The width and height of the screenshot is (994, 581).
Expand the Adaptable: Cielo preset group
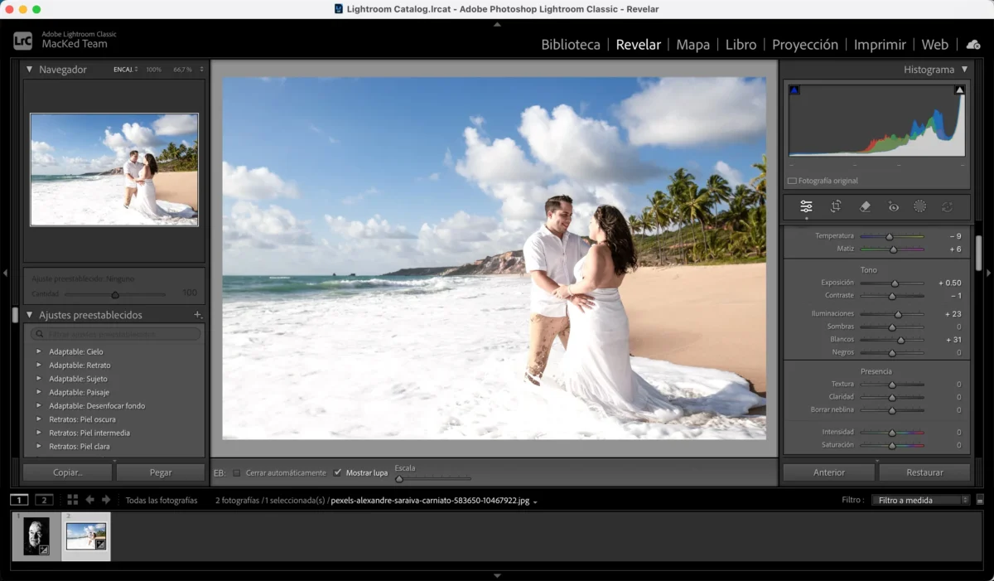click(38, 351)
